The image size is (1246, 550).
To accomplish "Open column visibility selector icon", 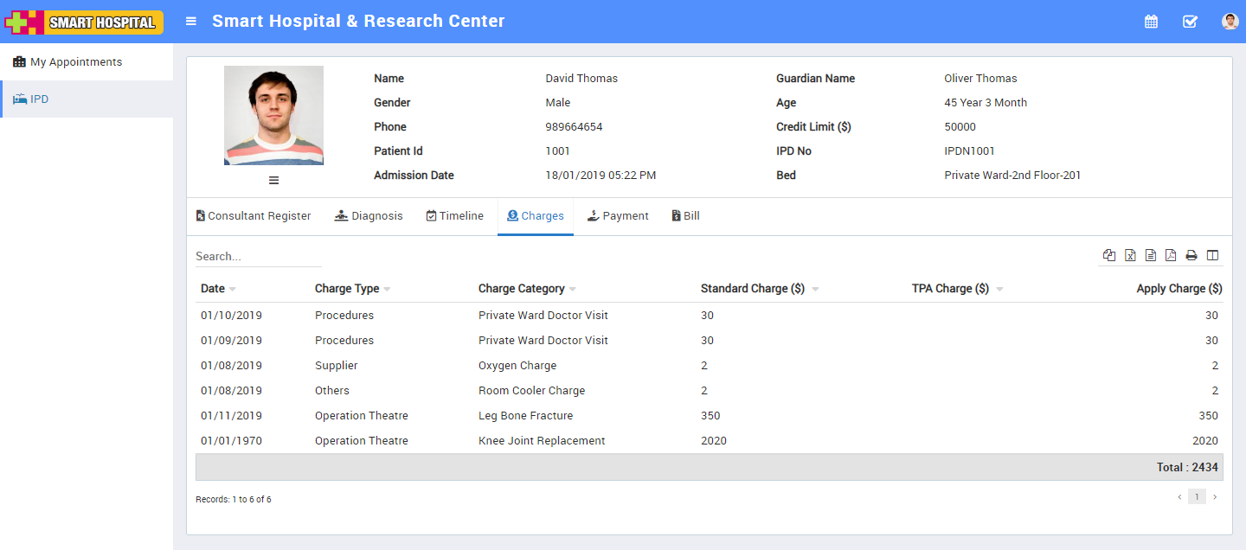I will 1212,255.
